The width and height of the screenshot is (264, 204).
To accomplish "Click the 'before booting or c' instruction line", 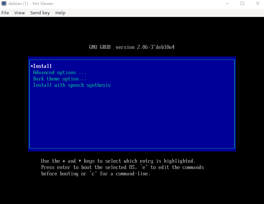I will pyautogui.click(x=96, y=174).
